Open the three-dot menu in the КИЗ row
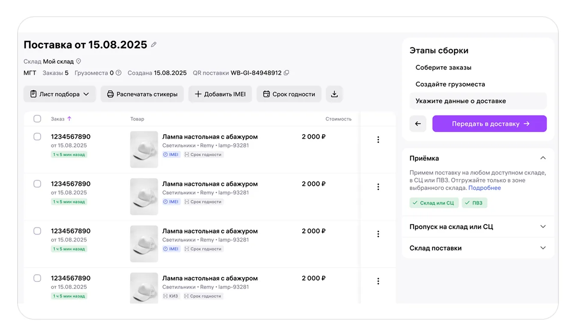Screen dimensions: 576x336 coord(378,281)
